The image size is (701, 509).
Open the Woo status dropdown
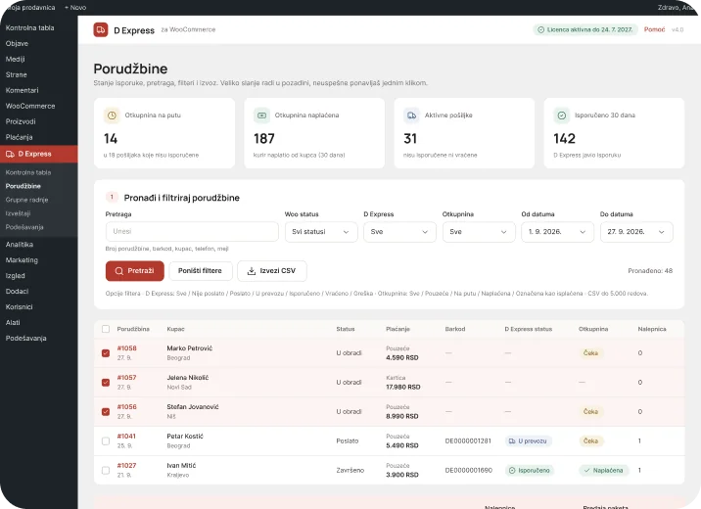click(321, 232)
